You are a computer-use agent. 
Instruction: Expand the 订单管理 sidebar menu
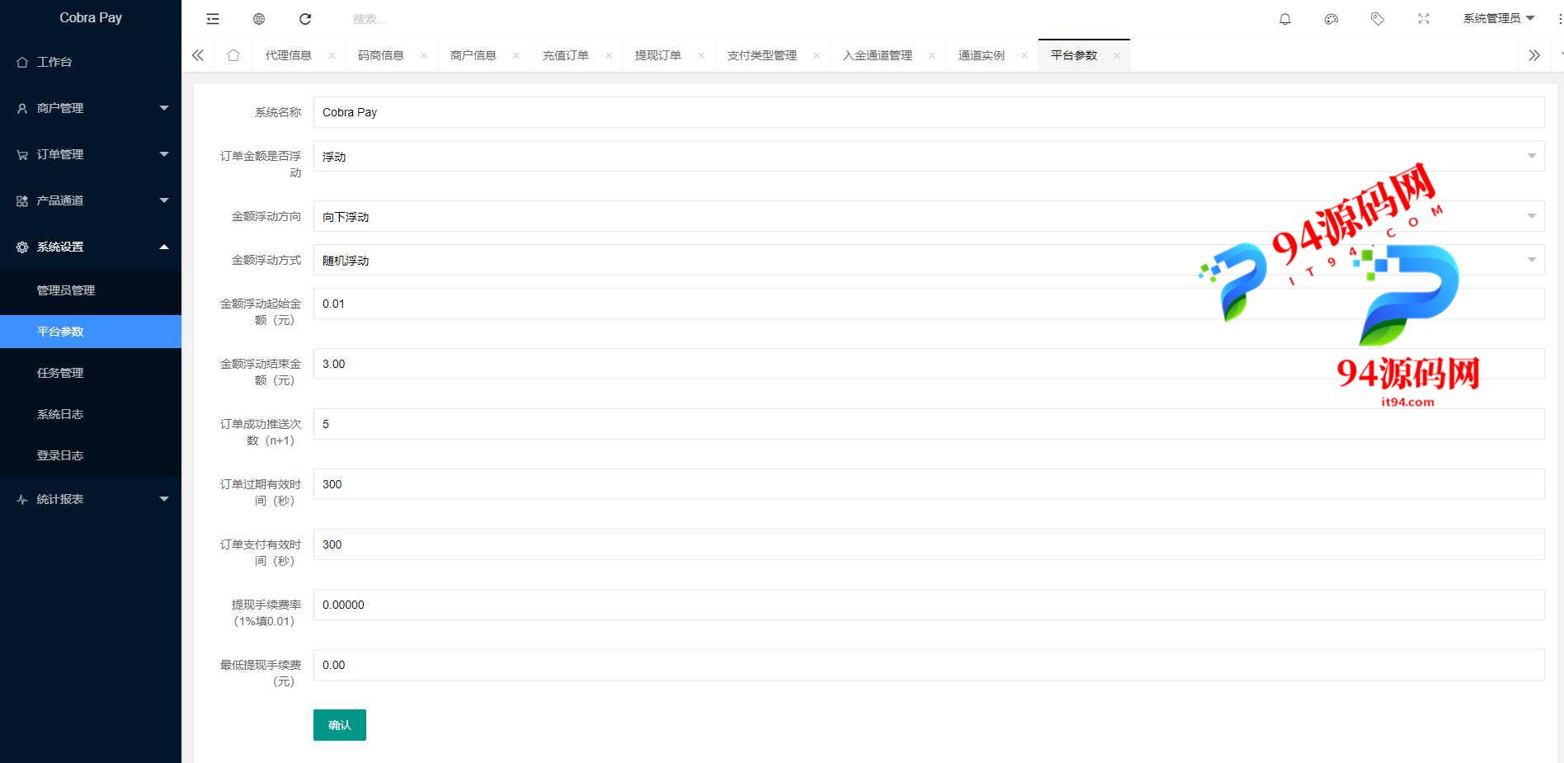(x=91, y=154)
